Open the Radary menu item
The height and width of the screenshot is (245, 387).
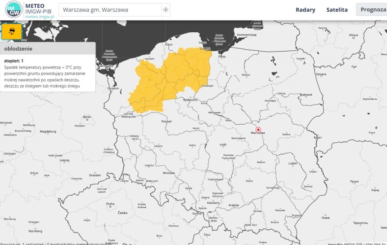point(305,10)
